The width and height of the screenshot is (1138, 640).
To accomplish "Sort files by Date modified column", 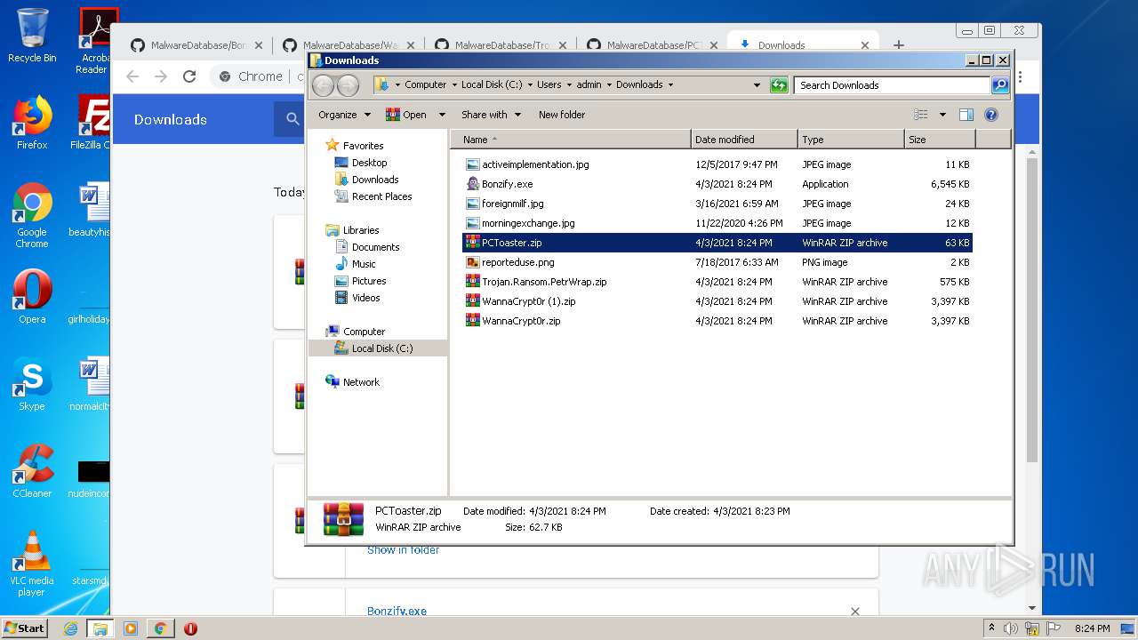I will [x=744, y=140].
